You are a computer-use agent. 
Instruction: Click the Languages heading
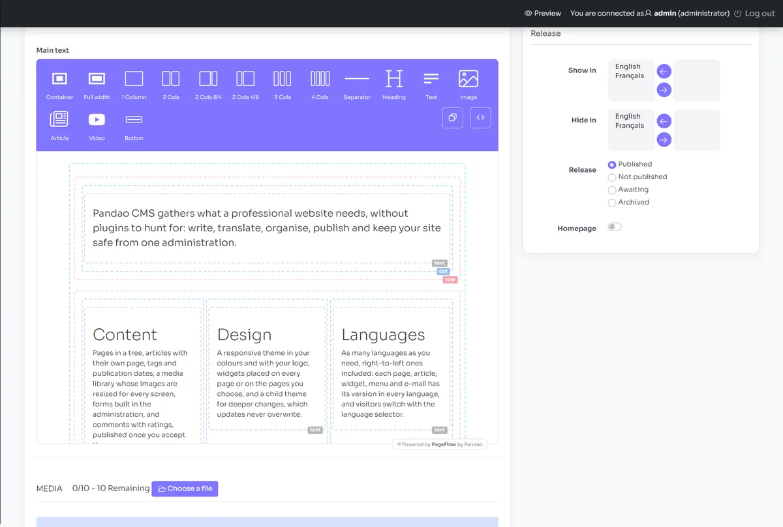click(x=383, y=335)
